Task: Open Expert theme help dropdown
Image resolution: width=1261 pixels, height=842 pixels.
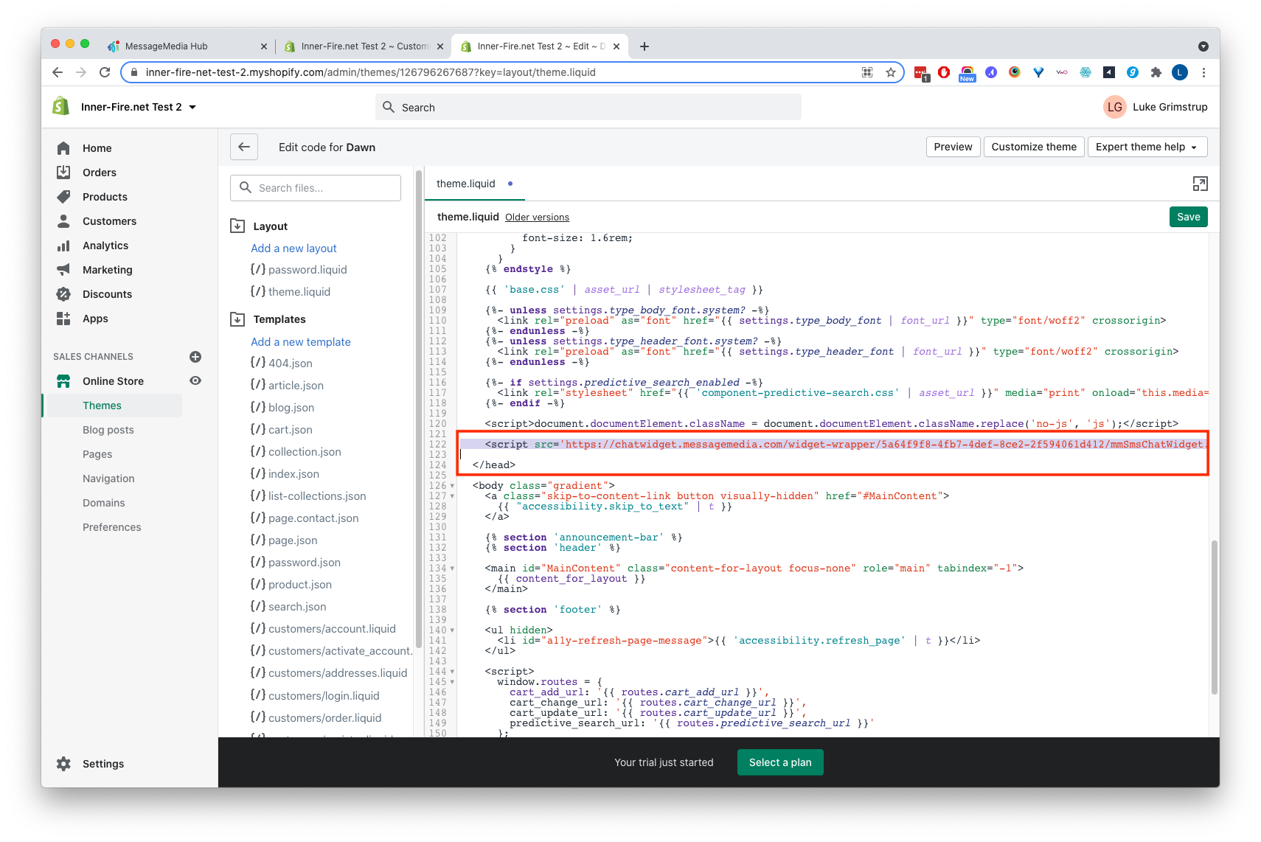Action: 1147,147
